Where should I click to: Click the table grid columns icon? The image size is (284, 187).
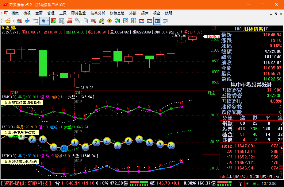point(133,21)
